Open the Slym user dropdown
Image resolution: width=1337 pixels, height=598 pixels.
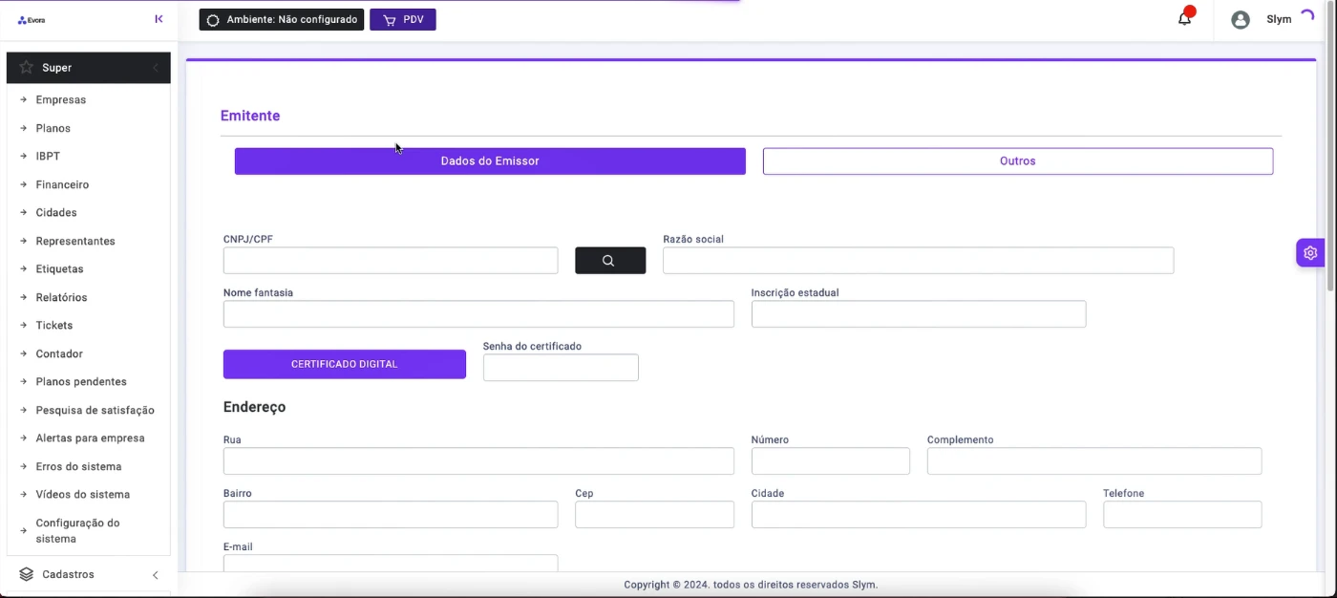pyautogui.click(x=1279, y=19)
